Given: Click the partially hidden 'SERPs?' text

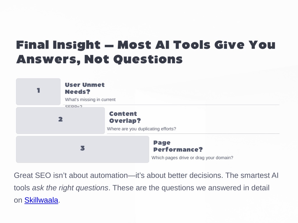Looking at the screenshot, I should coord(74,106).
